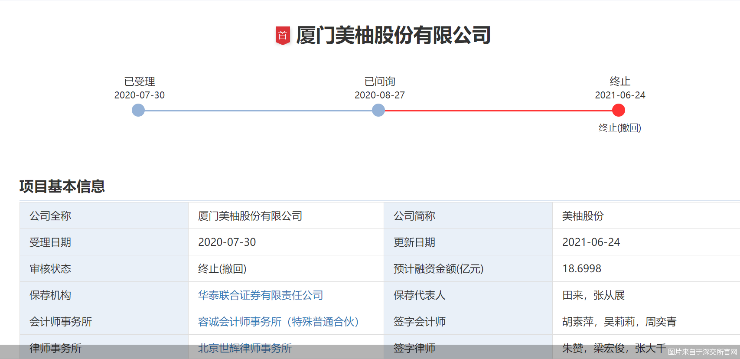Screen dimensions: 740x359
Task: Click the 受理日期 label cell
Action: (x=104, y=242)
